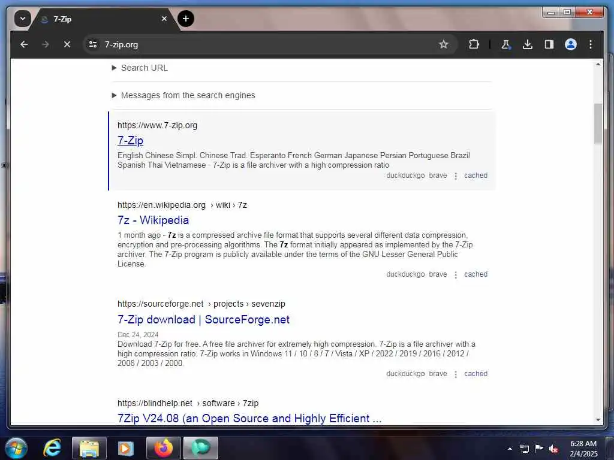Click brave label under Wikipedia result
Screen dimensions: 614x460
pos(438,274)
